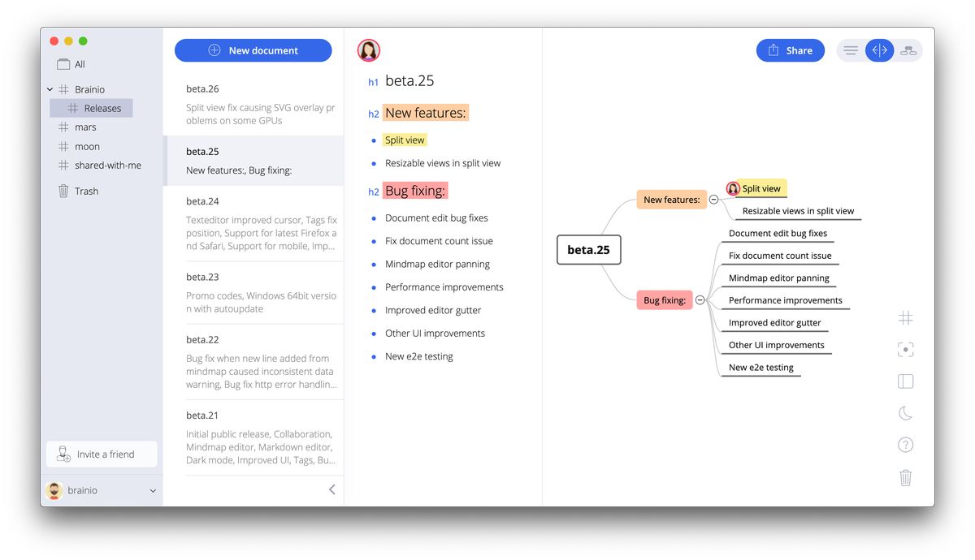Click the center focus icon in right toolbar
975x560 pixels.
[x=905, y=350]
